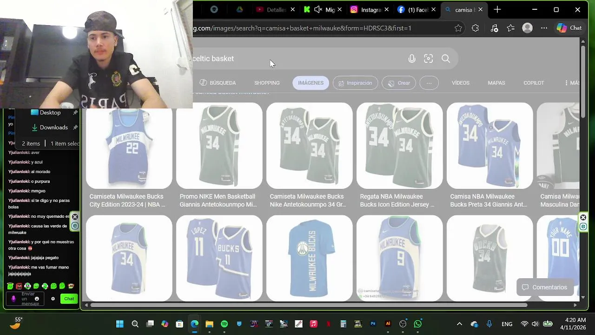The image size is (595, 335).
Task: Open chat settings gear icon
Action: point(53,299)
